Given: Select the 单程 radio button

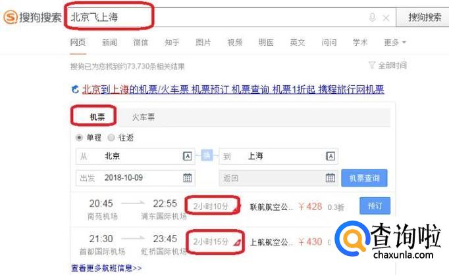Looking at the screenshot, I should pos(79,138).
